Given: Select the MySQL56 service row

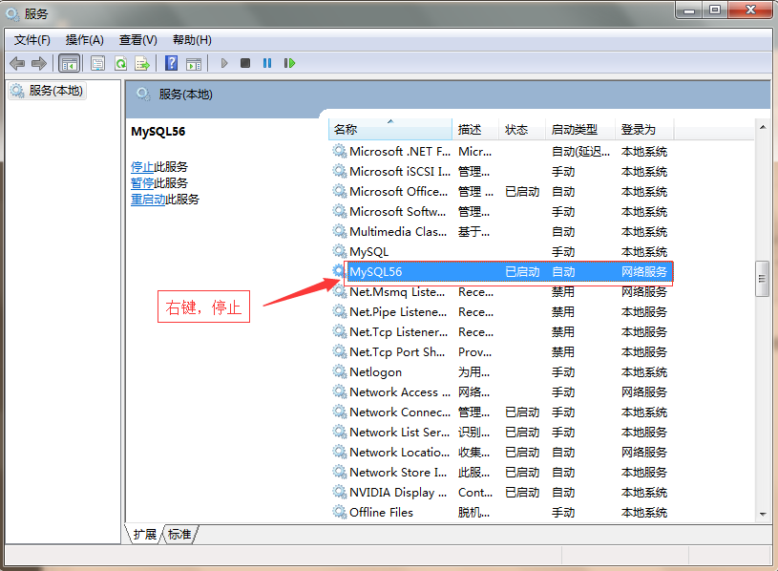Looking at the screenshot, I should 500,272.
